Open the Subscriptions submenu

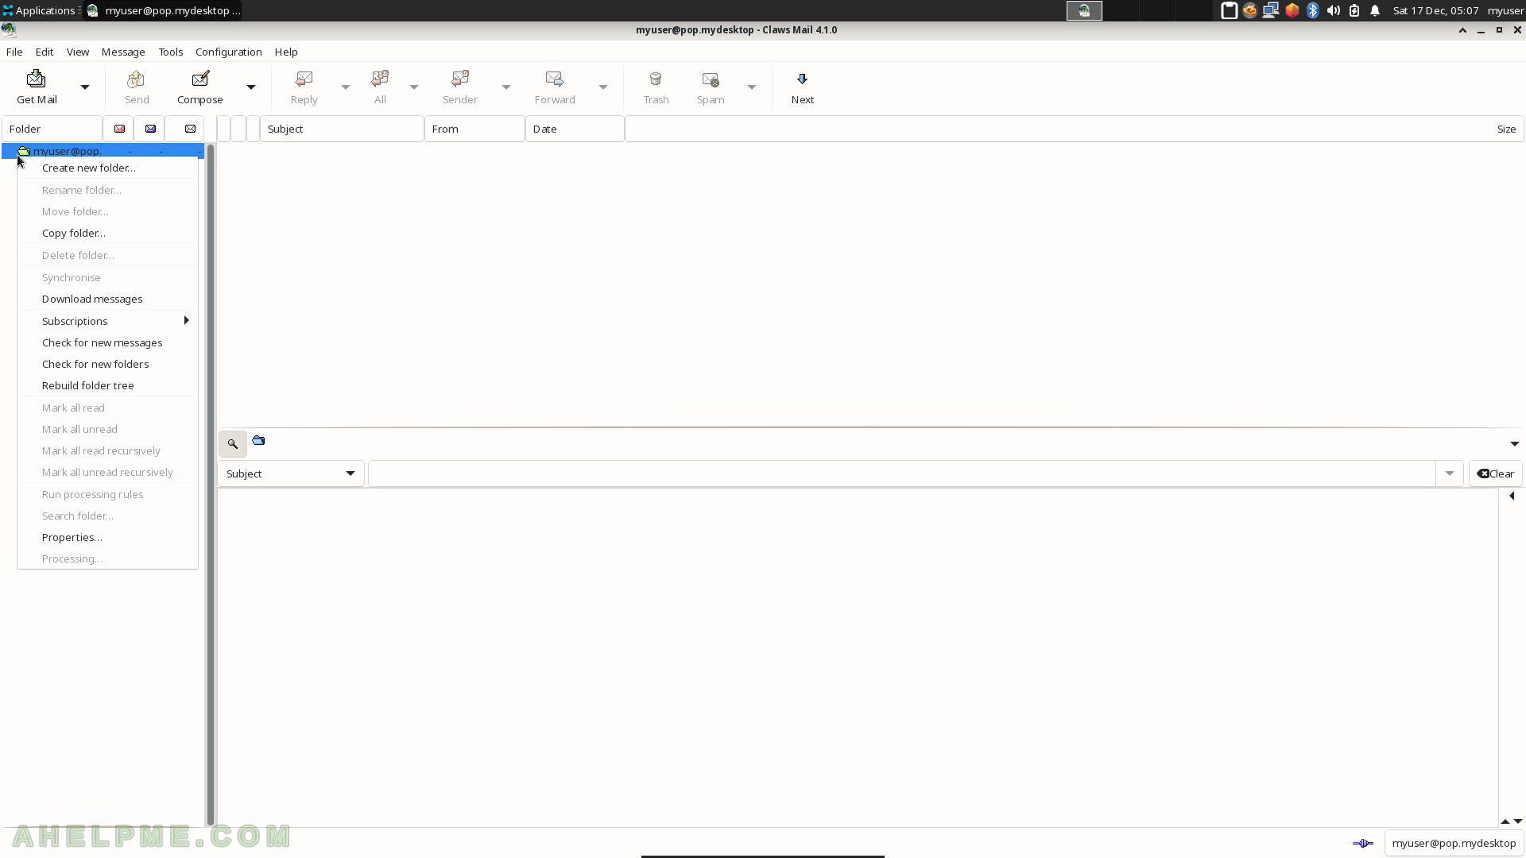coord(107,321)
